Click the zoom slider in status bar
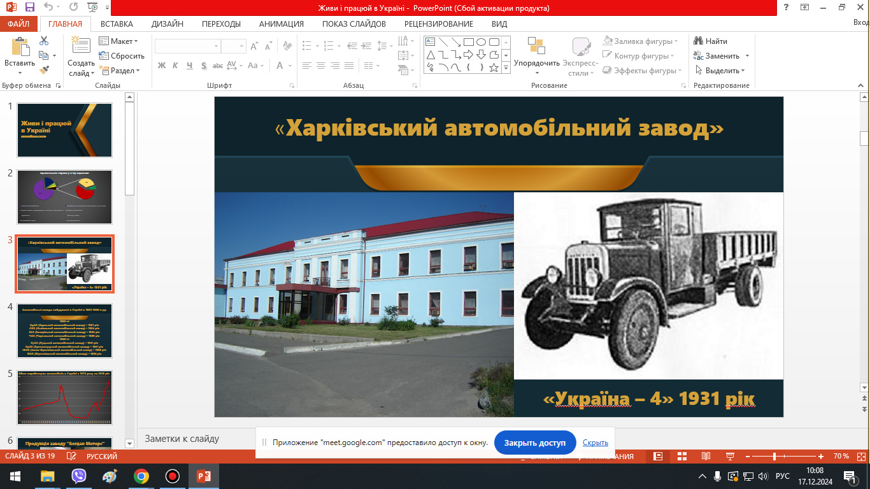870x489 pixels. click(x=774, y=457)
